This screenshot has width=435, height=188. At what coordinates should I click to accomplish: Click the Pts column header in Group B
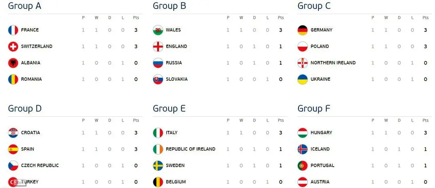pos(281,18)
